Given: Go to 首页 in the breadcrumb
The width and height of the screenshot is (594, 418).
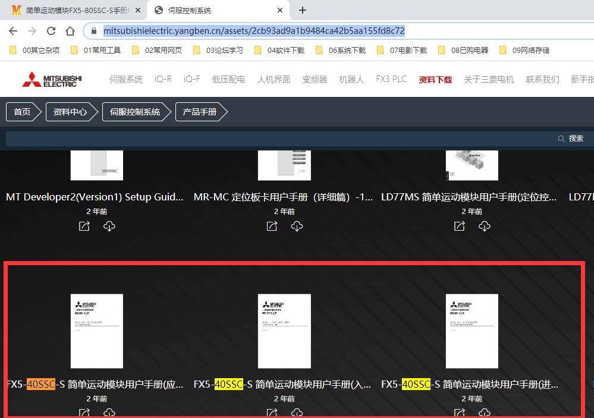Looking at the screenshot, I should [x=22, y=112].
